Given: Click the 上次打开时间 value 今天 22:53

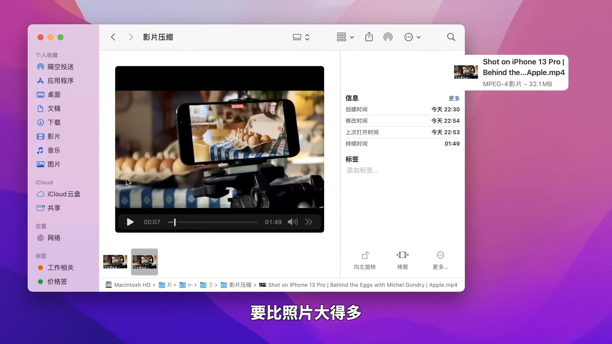Looking at the screenshot, I should 445,132.
